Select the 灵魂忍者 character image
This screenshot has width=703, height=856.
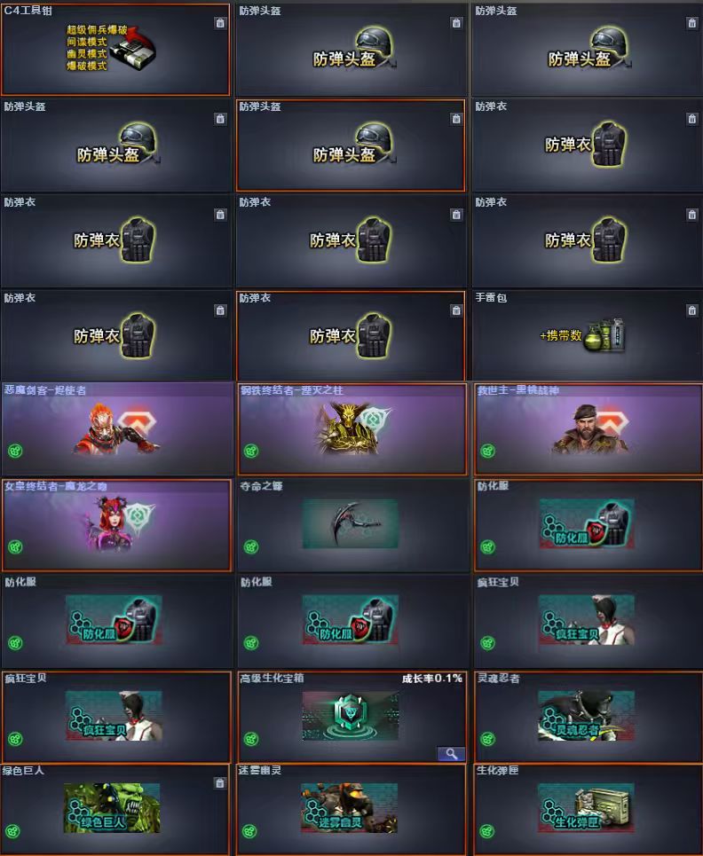587,716
